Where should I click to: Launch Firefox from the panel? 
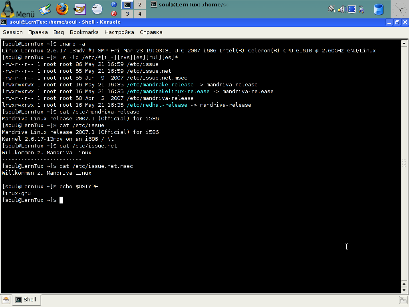coord(62,9)
